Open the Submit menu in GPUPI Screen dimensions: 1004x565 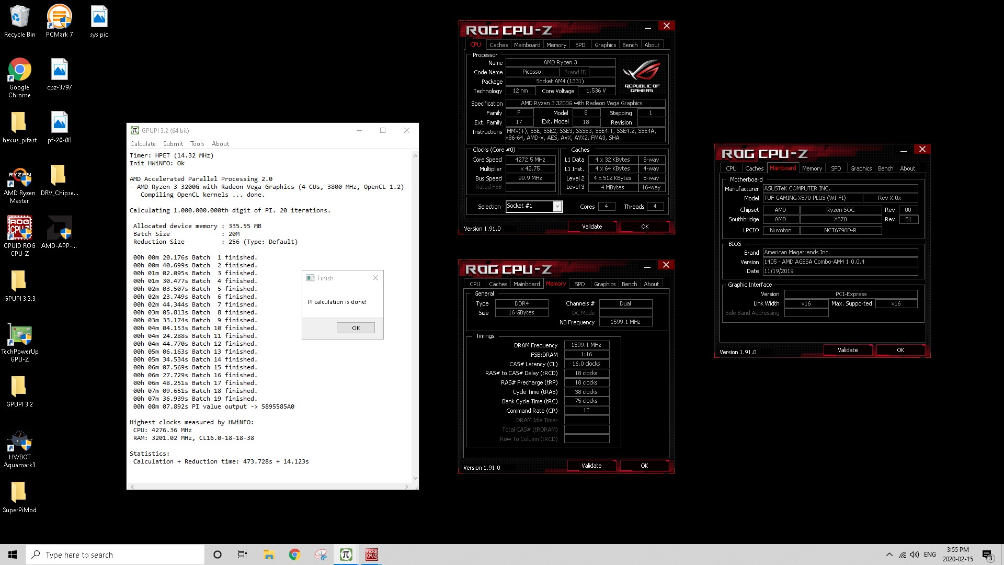[x=173, y=144]
